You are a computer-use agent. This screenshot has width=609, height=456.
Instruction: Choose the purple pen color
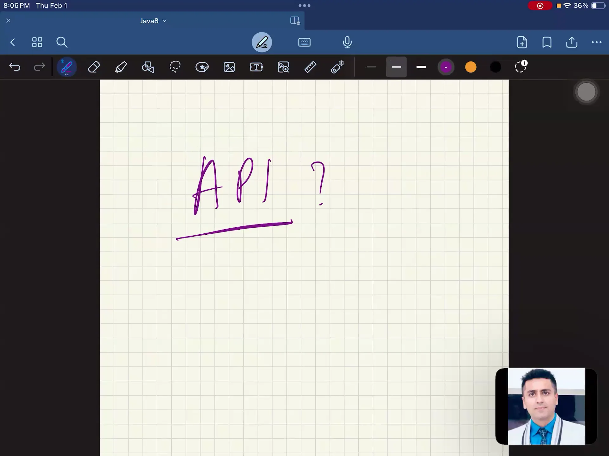coord(446,67)
